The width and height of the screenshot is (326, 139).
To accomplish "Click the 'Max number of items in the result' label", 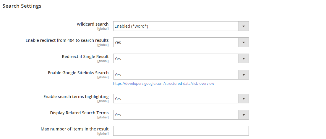I will [x=75, y=129].
